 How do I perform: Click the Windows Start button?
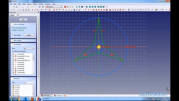11,99
